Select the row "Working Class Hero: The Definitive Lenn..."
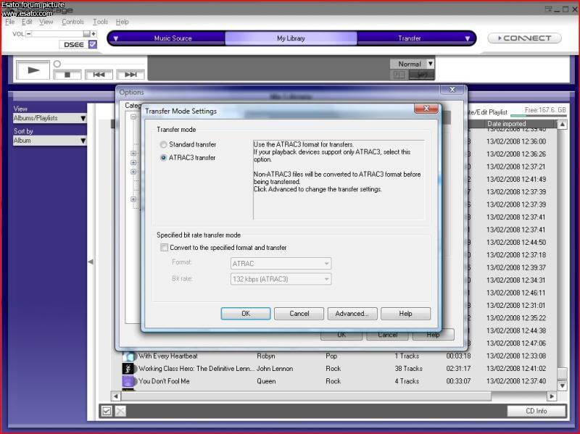The image size is (580, 434). click(334, 369)
